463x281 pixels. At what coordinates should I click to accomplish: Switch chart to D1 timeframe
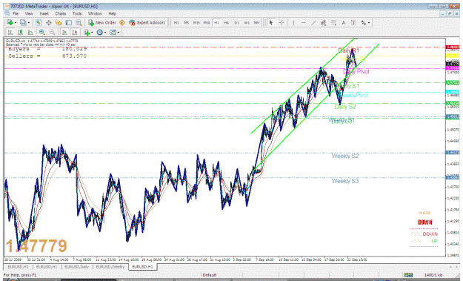click(x=236, y=22)
